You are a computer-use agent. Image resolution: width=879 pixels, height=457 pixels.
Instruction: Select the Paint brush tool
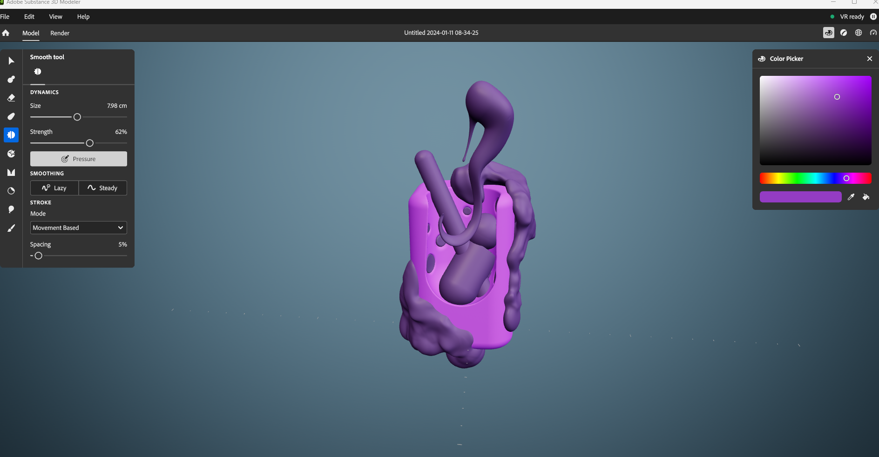tap(11, 228)
